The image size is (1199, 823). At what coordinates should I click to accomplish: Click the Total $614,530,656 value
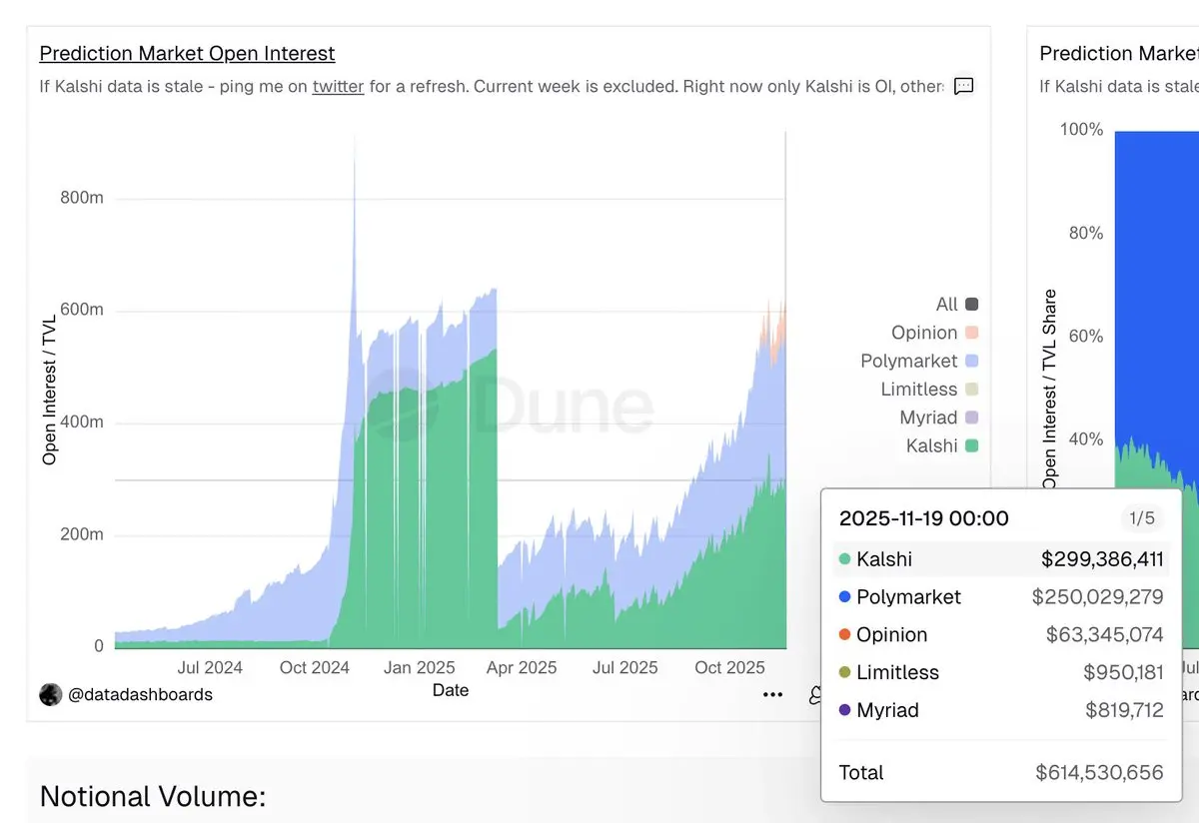[x=1099, y=773]
